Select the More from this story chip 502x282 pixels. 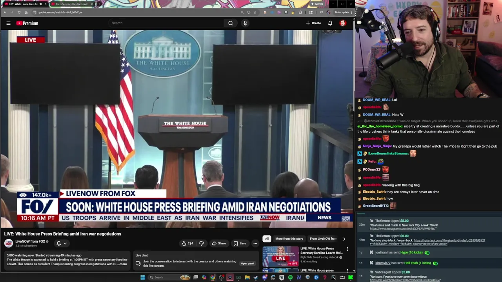pos(289,239)
